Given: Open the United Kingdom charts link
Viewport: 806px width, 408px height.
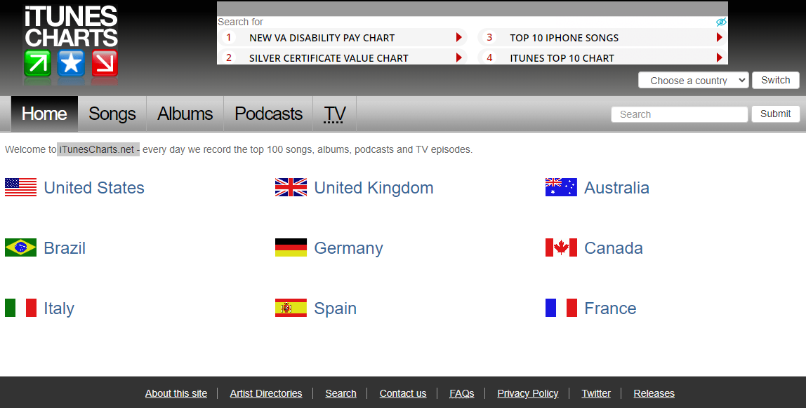Looking at the screenshot, I should click(374, 188).
